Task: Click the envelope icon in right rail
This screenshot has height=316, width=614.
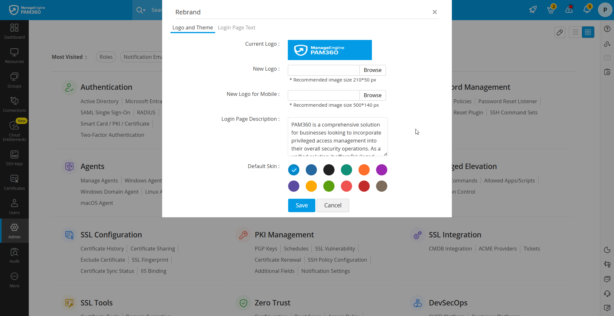Action: coord(607,58)
